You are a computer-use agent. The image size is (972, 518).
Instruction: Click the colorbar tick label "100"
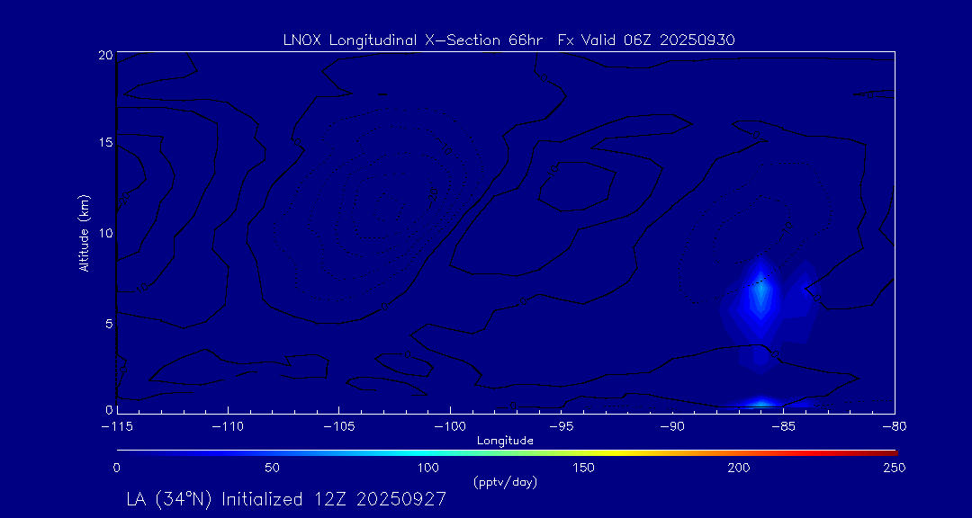428,468
